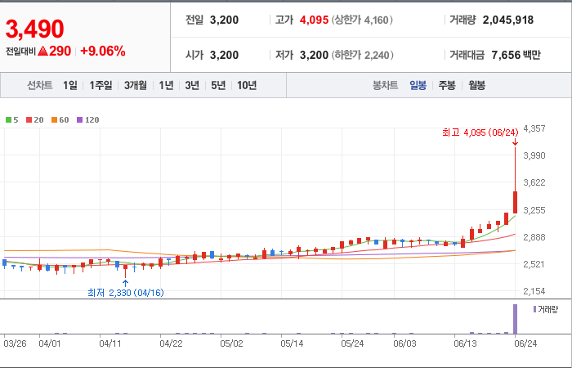Click the 3,990 price axis label
This screenshot has width=572, height=368.
[534, 155]
